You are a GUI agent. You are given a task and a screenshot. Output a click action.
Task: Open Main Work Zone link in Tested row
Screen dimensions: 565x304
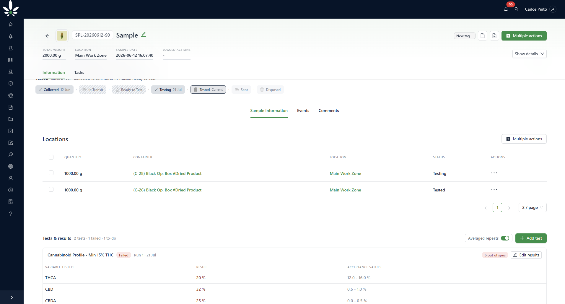(345, 190)
